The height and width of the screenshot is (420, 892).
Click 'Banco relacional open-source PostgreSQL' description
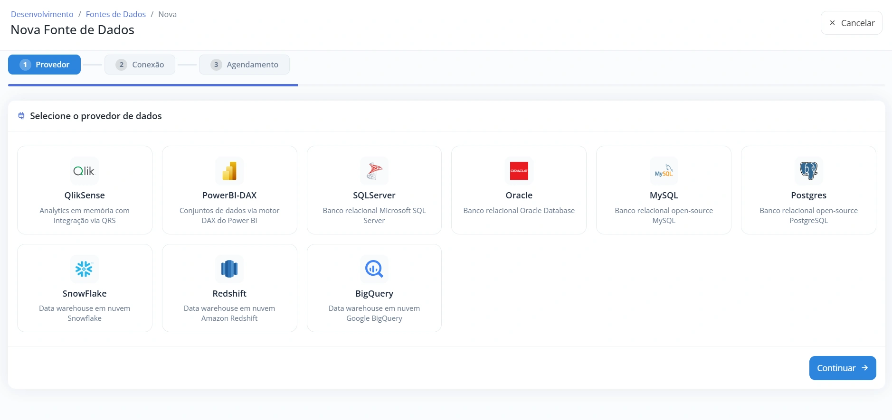tap(809, 215)
